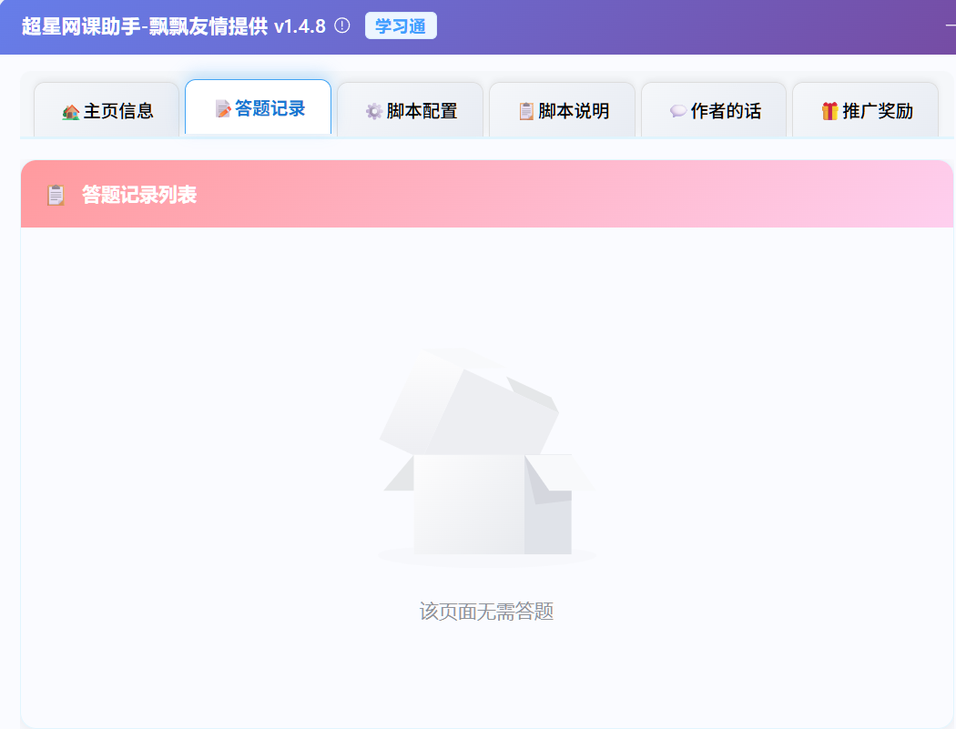Switch to the 作者的话 tab
956x729 pixels.
coord(714,109)
